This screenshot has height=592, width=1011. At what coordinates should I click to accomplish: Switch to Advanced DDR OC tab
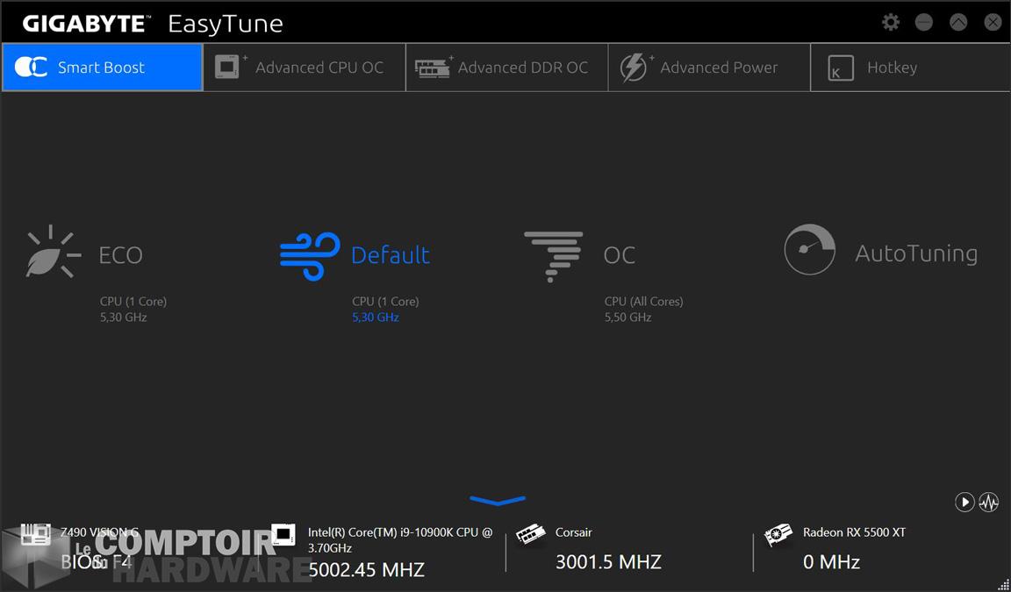(x=506, y=67)
